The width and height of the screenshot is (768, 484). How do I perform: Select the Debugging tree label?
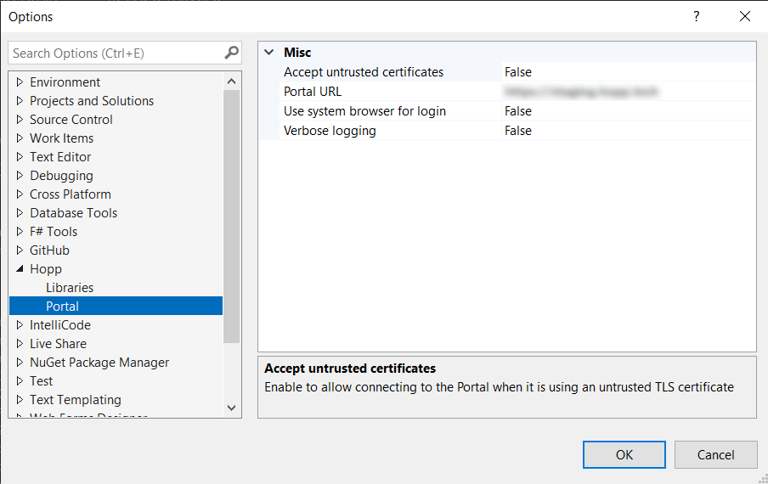(x=61, y=175)
